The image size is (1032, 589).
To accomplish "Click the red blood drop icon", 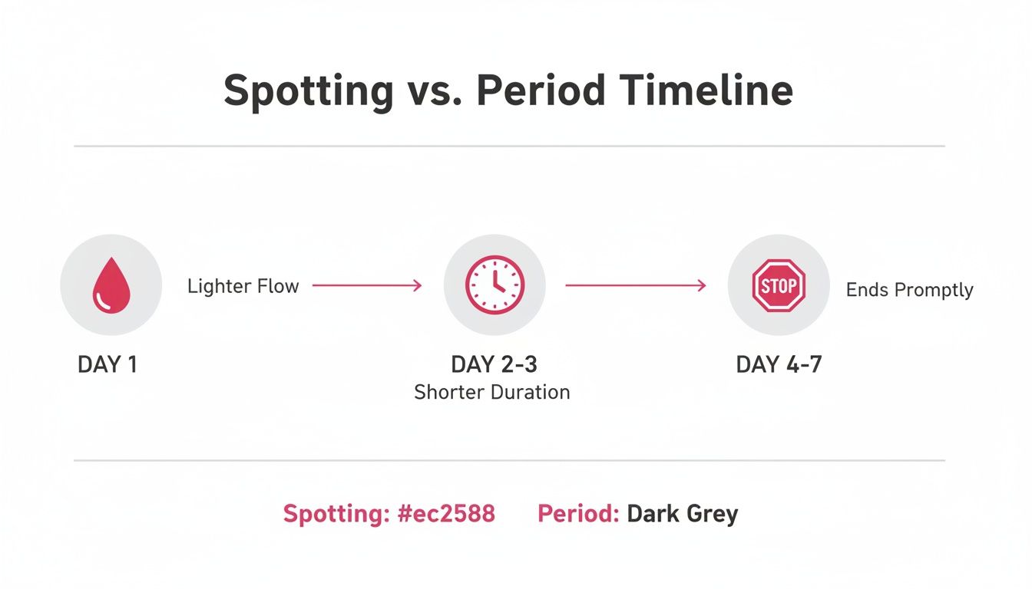I will coord(111,285).
